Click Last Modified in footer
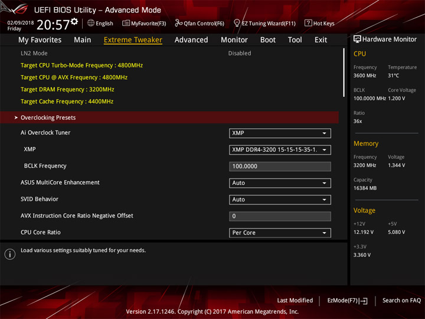This screenshot has width=425, height=319. [295, 301]
